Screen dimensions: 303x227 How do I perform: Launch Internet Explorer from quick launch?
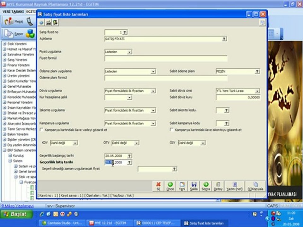(42, 214)
